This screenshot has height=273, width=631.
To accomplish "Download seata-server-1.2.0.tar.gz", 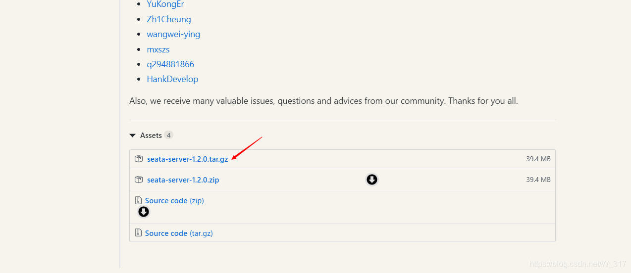I will click(x=188, y=159).
